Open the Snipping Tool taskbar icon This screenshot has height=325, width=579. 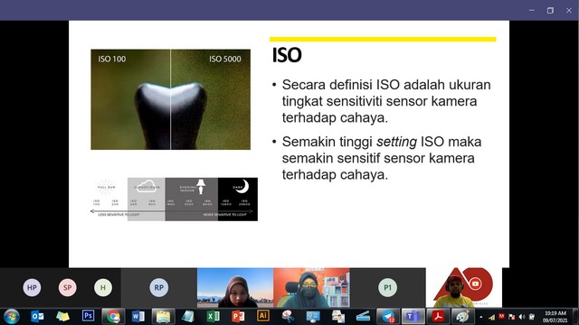pos(288,316)
